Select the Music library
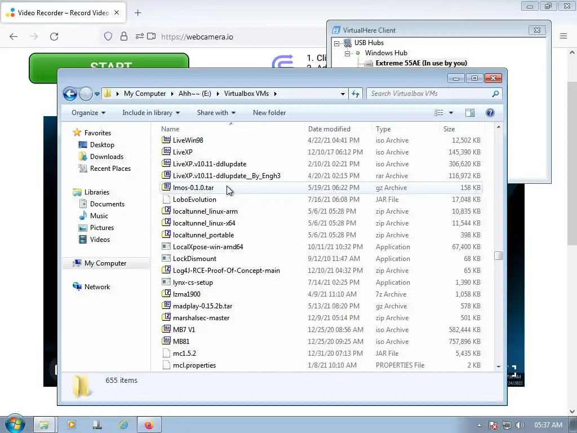The height and width of the screenshot is (433, 577). pos(99,216)
